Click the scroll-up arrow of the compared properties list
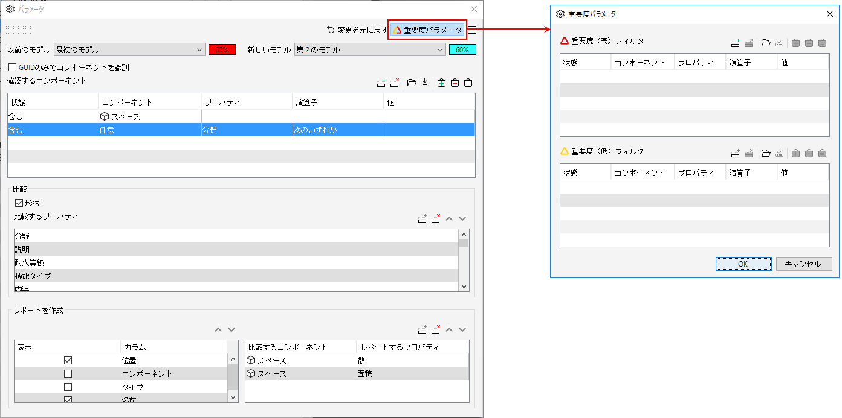Screen dimensions: 842x418 464,235
